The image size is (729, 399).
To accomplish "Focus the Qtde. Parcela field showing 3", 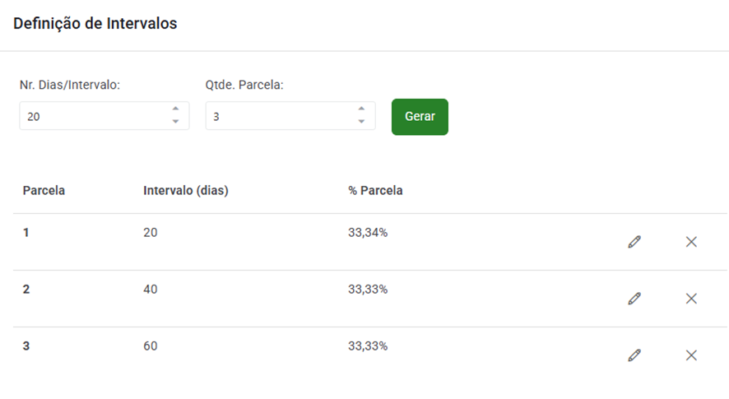I will (x=290, y=116).
